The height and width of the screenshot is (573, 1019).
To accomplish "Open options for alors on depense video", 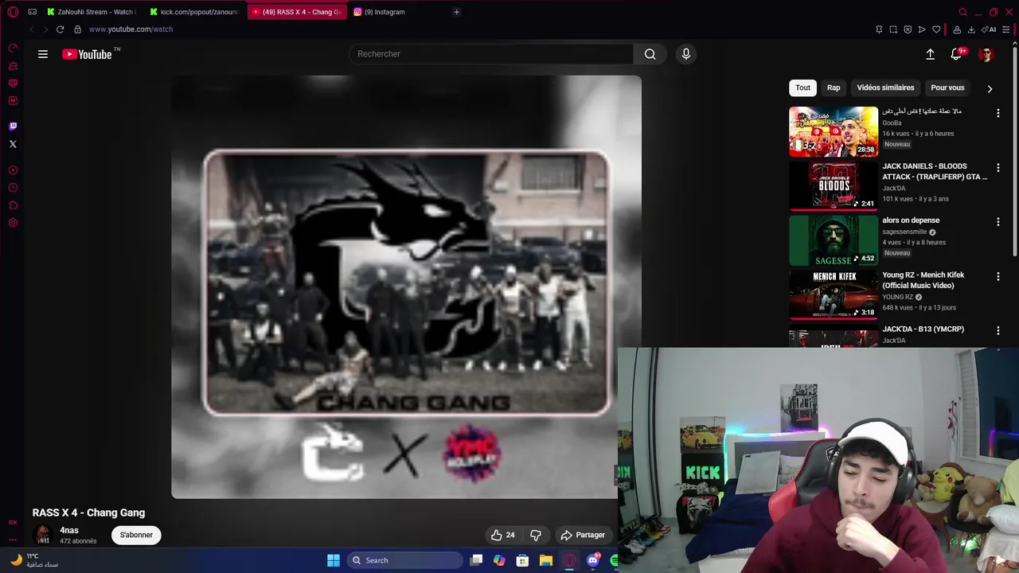I will tap(998, 222).
